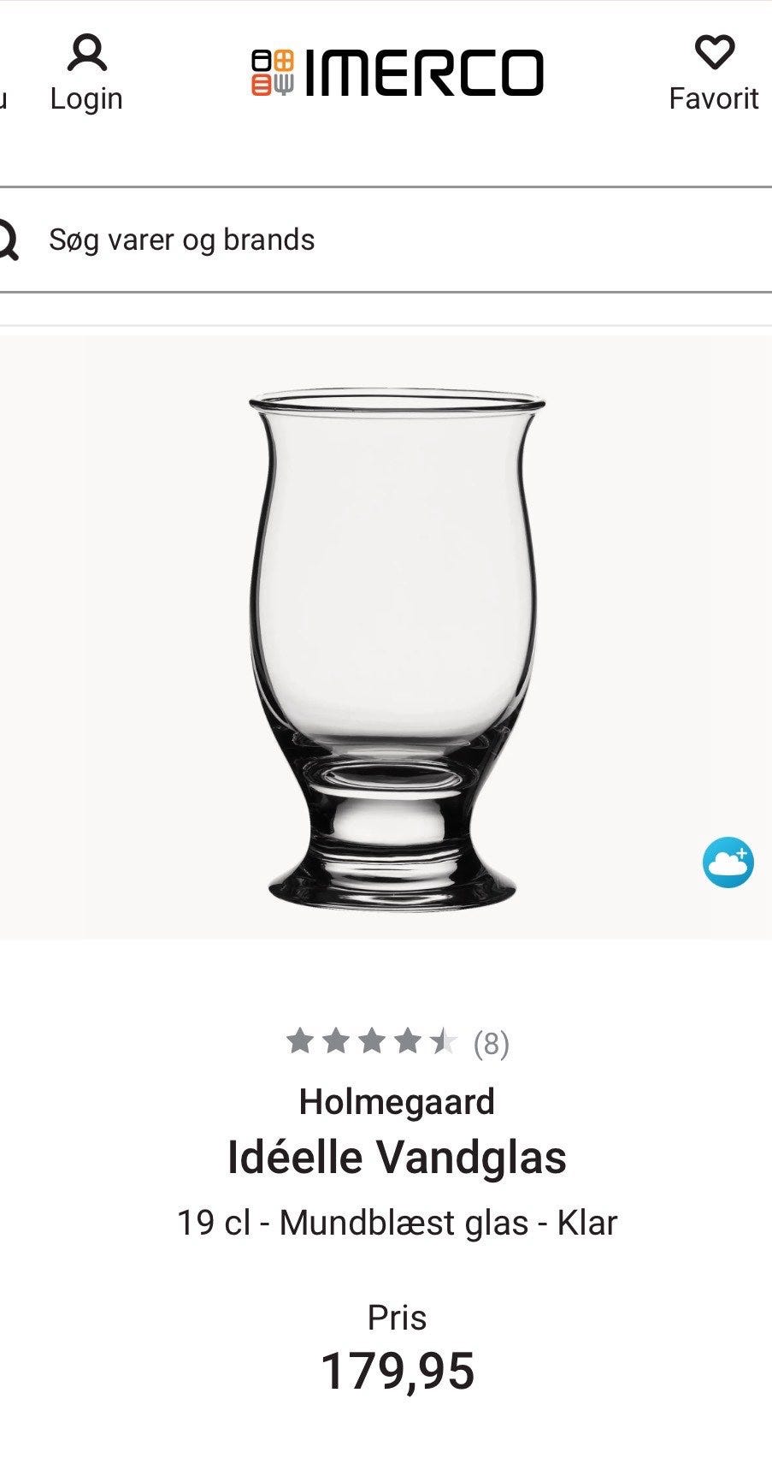This screenshot has height=1458, width=772.
Task: Click the '19 cl - Mundblæst glas - Klar' description
Action: point(397,1224)
